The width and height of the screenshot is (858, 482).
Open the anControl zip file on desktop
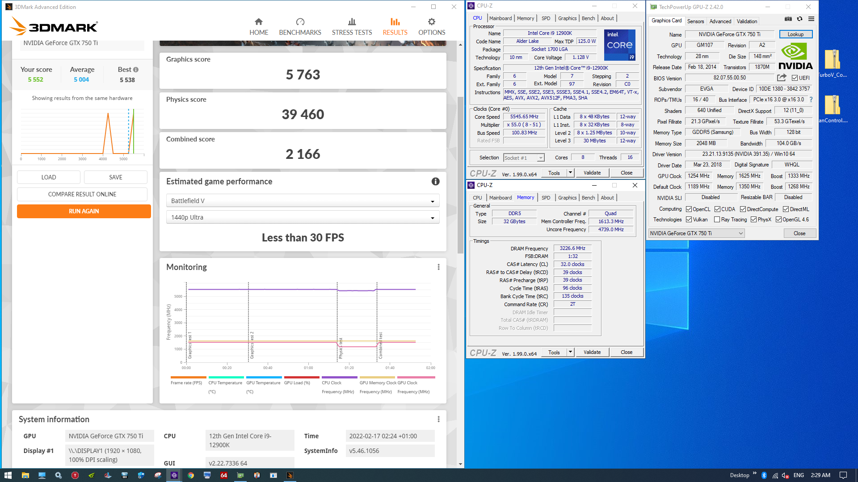click(832, 109)
